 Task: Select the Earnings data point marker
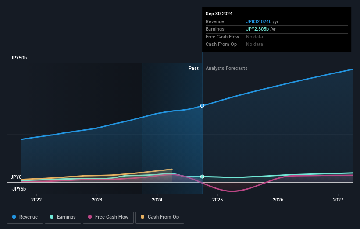pos(202,177)
